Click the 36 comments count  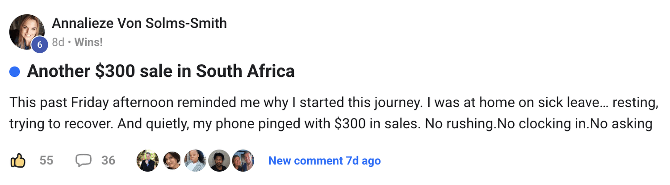point(108,160)
